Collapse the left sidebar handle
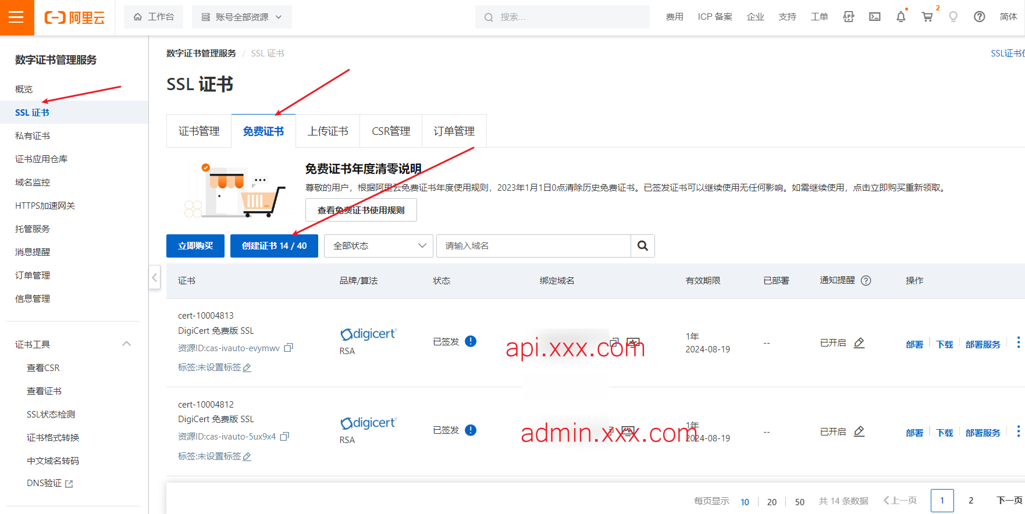 point(155,277)
